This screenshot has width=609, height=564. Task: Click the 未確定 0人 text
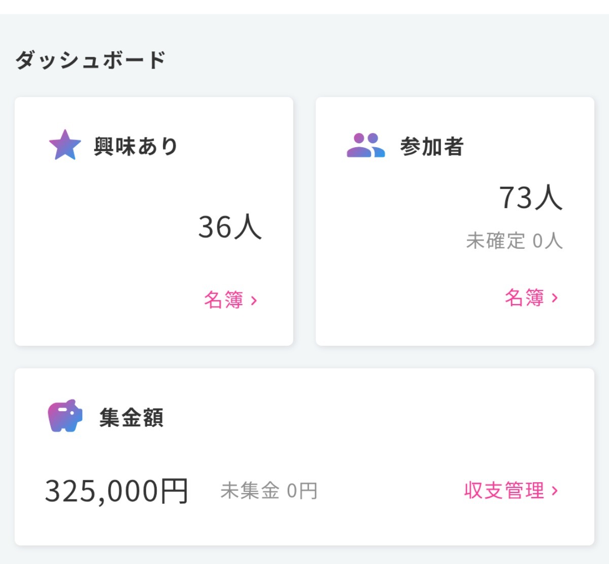[514, 241]
